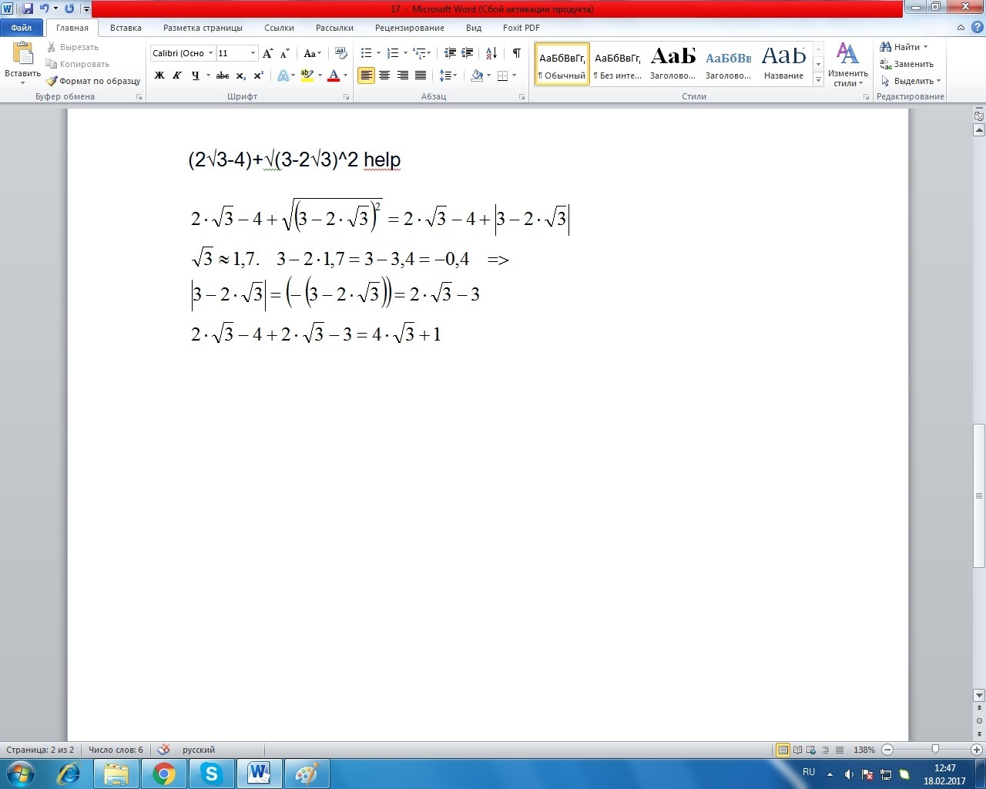Start a multilevel list
Viewport: 986px width, 789px height.
coord(420,53)
